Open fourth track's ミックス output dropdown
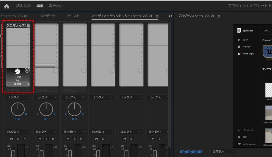Image resolution: width=272 pixels, height=157 pixels. [102, 97]
